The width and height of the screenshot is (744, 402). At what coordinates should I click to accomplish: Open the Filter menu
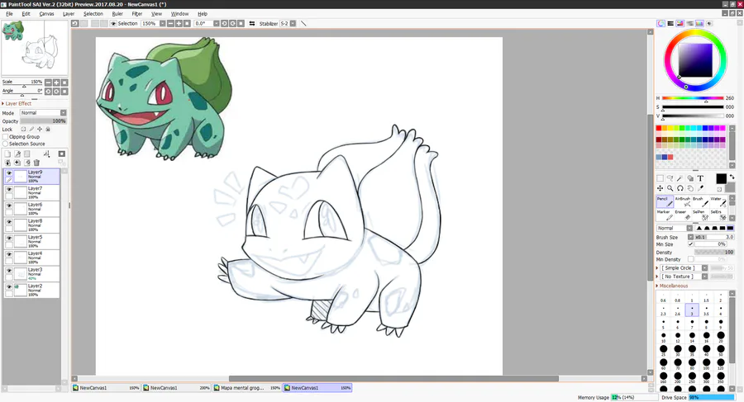pos(137,14)
